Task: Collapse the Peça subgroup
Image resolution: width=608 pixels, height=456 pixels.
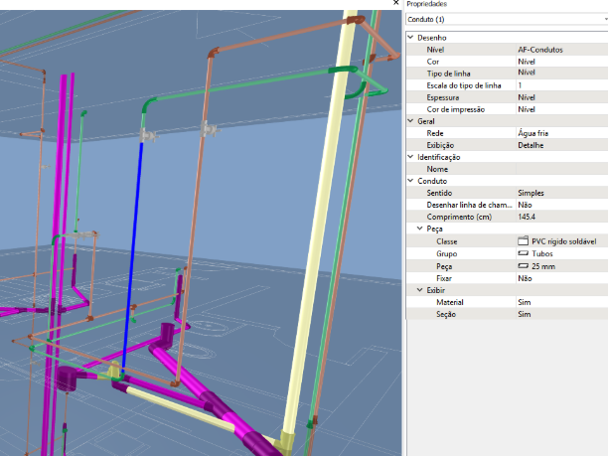Action: (x=419, y=228)
